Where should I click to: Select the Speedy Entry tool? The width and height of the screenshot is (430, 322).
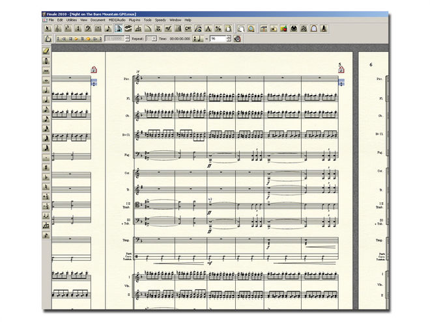tap(118, 29)
